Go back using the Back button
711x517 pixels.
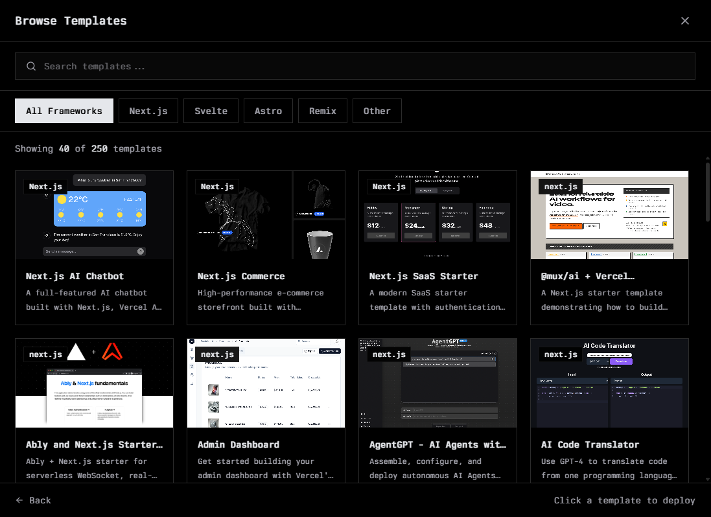point(34,500)
